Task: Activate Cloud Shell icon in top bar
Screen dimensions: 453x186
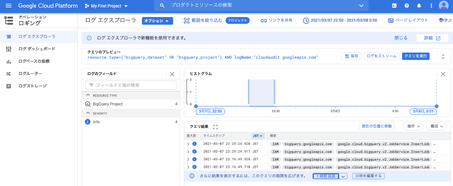Action: (x=394, y=6)
